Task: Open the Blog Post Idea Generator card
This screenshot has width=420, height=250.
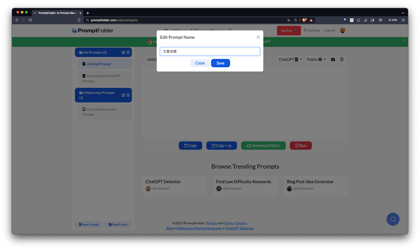Action: (316, 186)
